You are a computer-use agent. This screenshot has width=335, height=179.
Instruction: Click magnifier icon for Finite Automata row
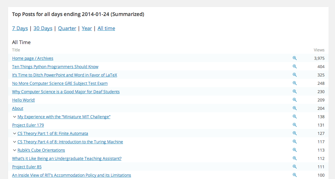tap(295, 133)
